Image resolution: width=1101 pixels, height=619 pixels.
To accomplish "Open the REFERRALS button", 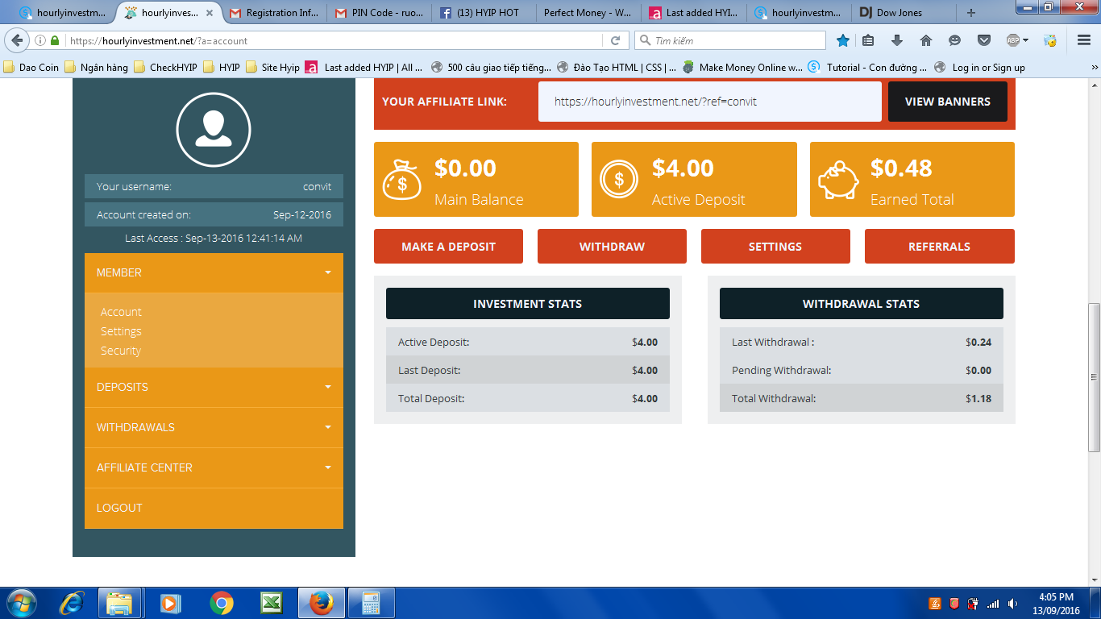I will click(940, 247).
